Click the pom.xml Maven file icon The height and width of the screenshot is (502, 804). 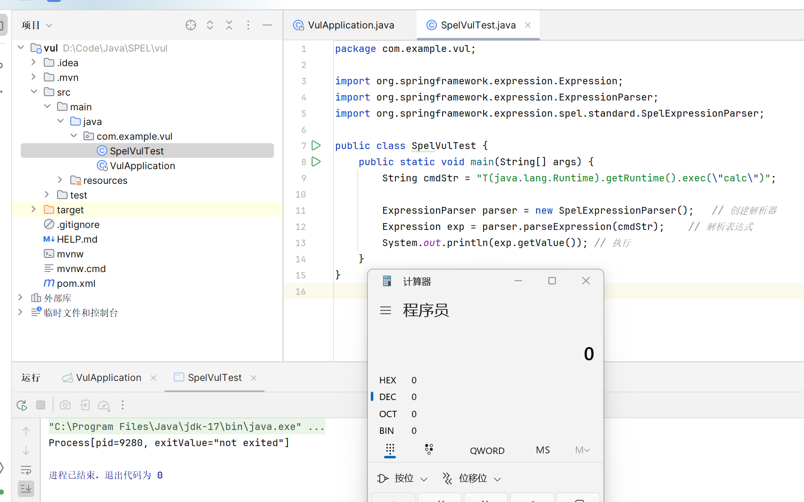pyautogui.click(x=49, y=283)
